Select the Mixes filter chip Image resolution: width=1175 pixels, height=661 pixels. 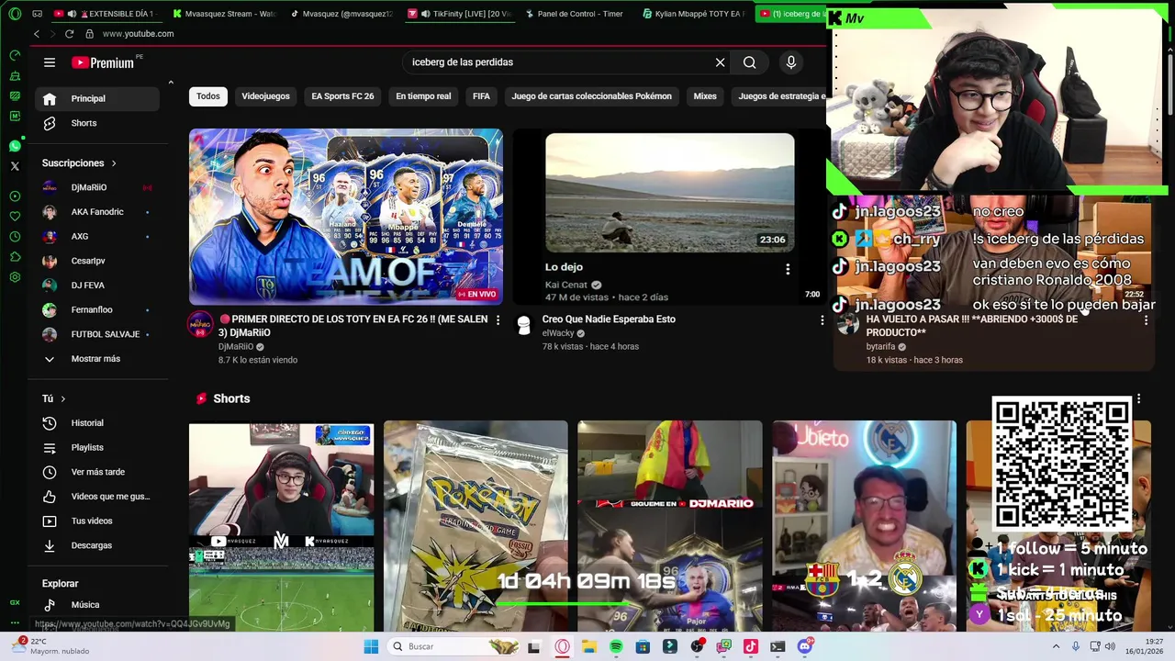tap(705, 96)
